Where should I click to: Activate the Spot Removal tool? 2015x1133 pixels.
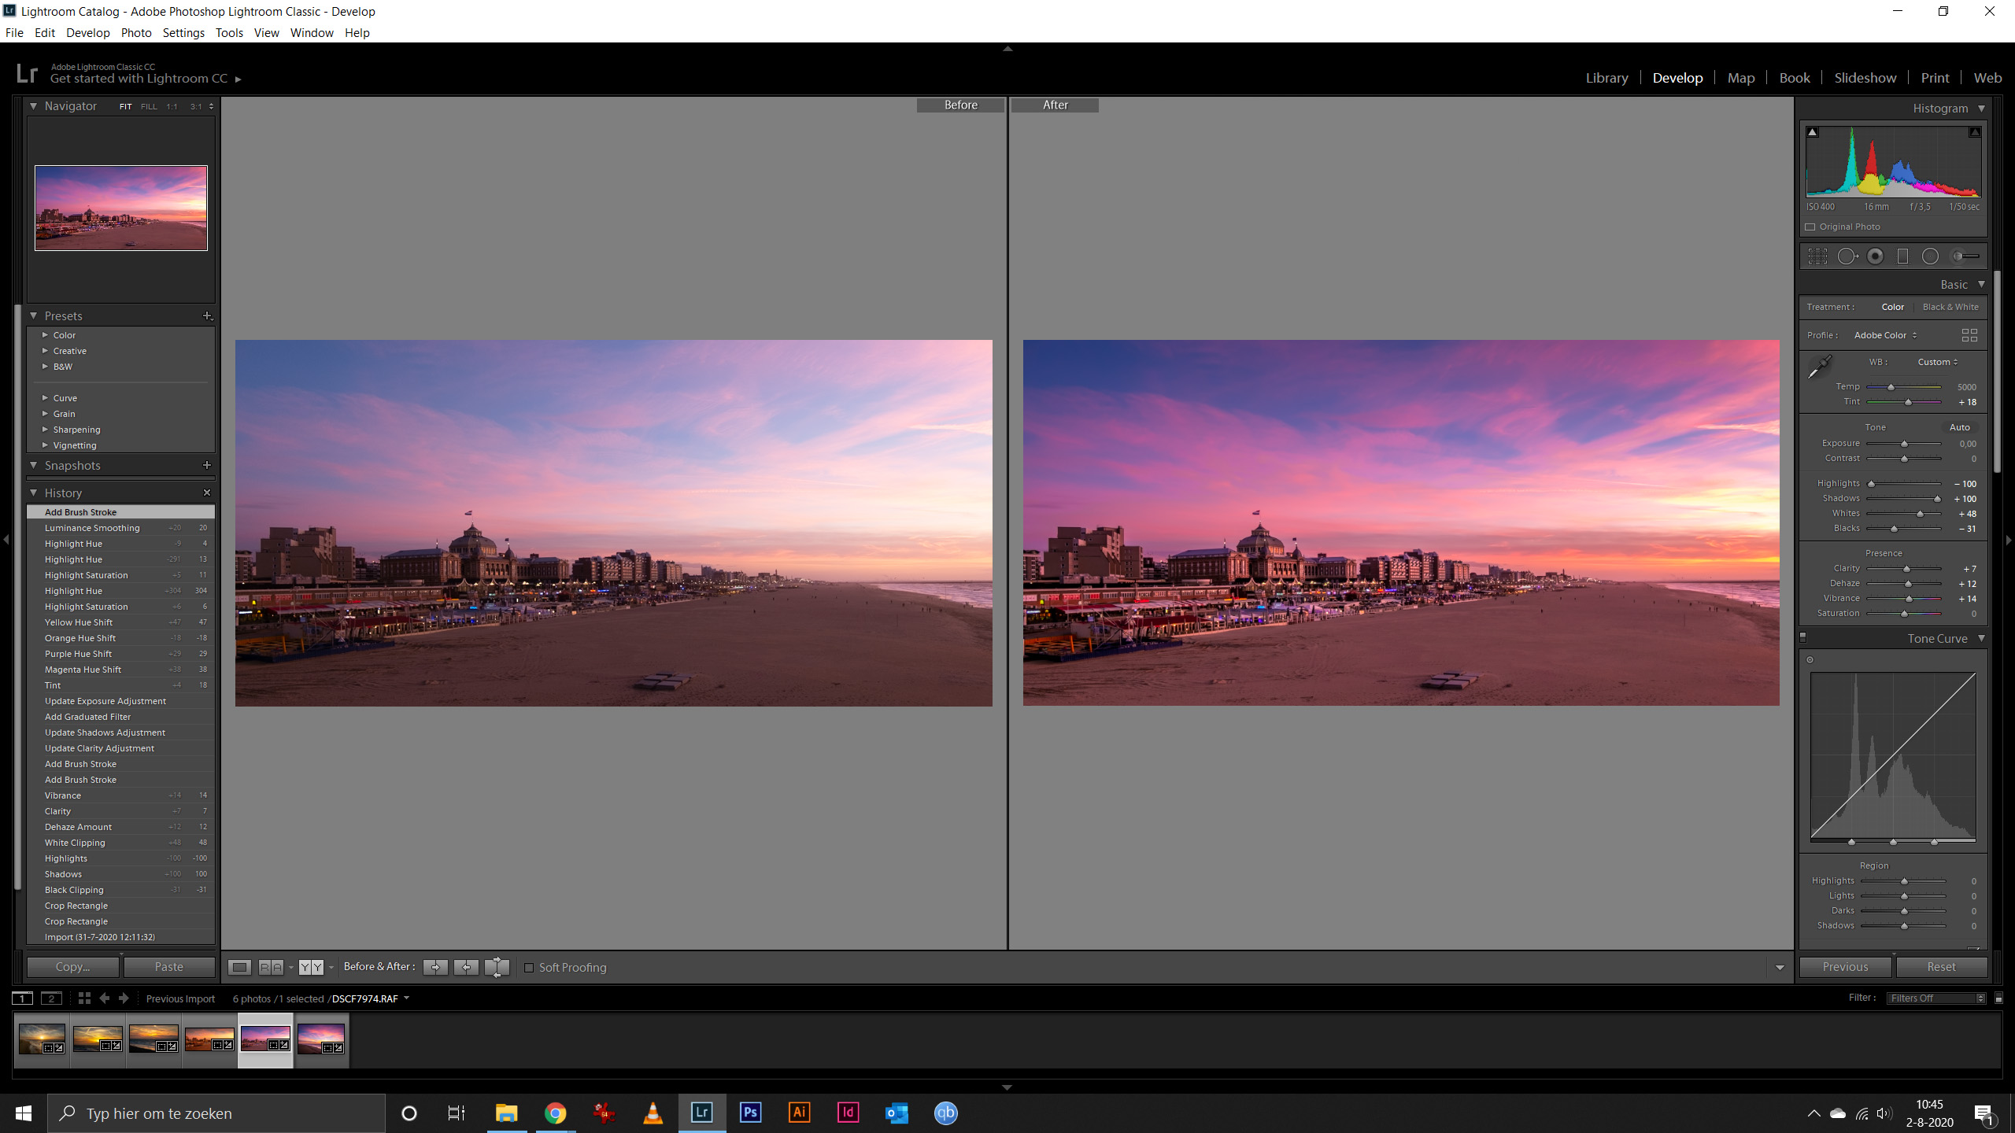[x=1847, y=256]
